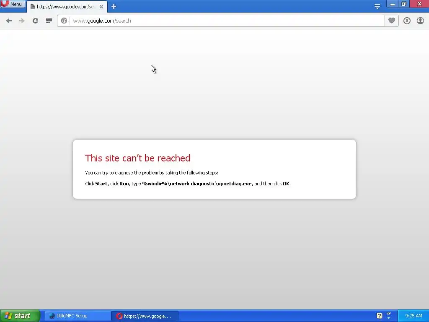Open the downloads icon
The height and width of the screenshot is (322, 429).
[407, 21]
